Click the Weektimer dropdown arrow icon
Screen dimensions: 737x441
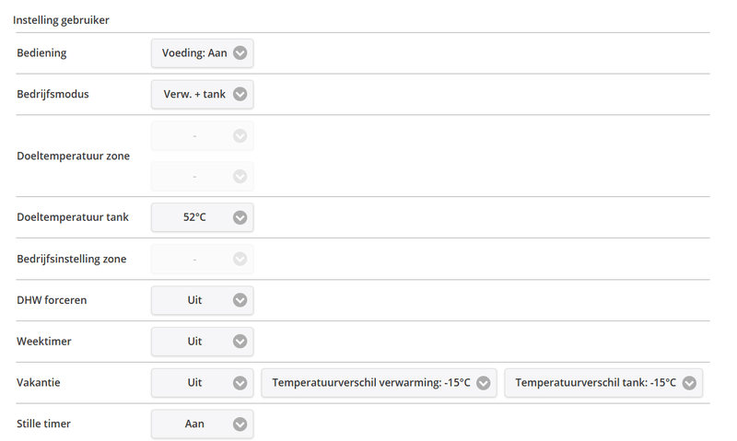click(240, 342)
